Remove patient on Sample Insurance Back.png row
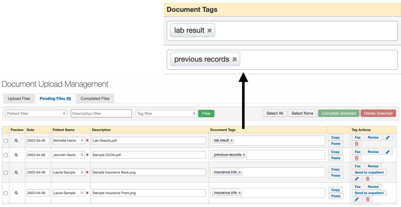This screenshot has width=401, height=207. coord(87,172)
